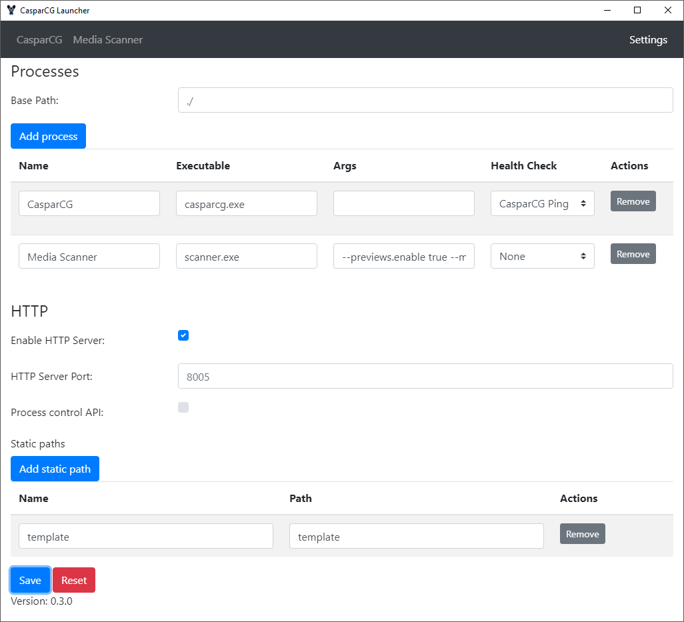Viewport: 684px width, 622px height.
Task: Click the red Reset button
Action: (74, 580)
